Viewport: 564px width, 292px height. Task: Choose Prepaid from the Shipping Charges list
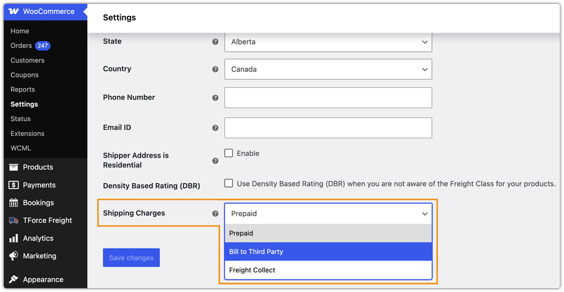click(328, 233)
